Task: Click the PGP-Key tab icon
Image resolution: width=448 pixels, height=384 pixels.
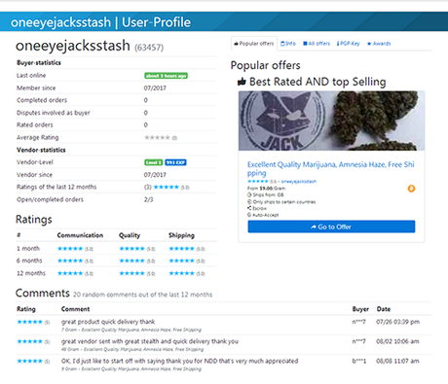Action: coord(338,44)
